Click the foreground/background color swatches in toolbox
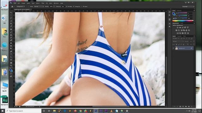Screen dimensions: 202x113 click(11, 70)
